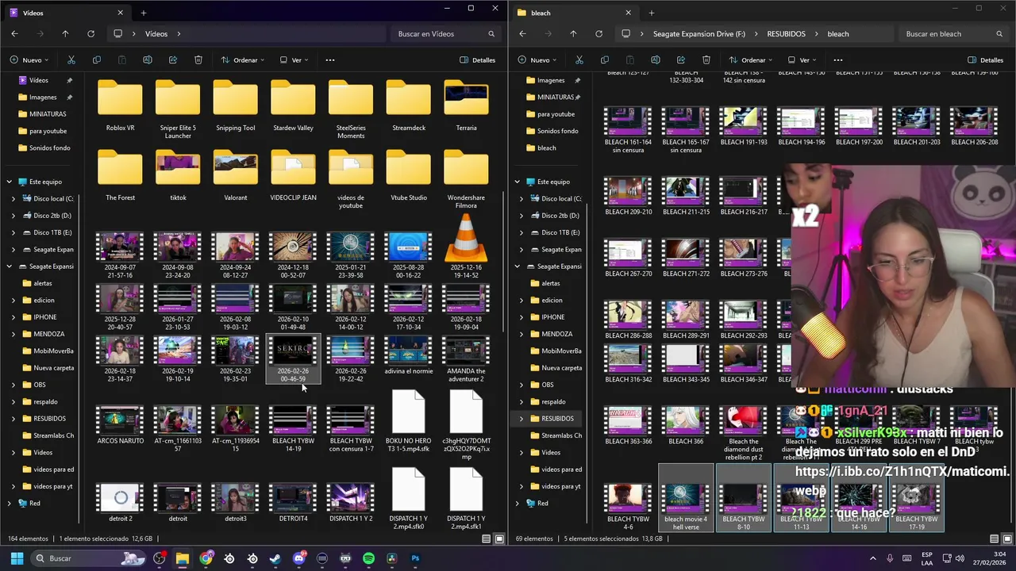This screenshot has height=571, width=1016.
Task: Expand OBS folder in Videos window tree
Action: 13,385
